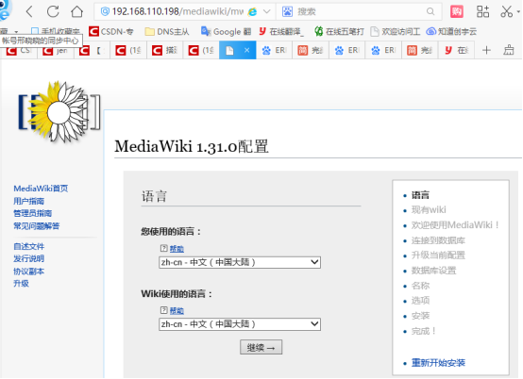Open the 您使用的语言 language dropdown
This screenshot has height=379, width=523.
pos(240,262)
